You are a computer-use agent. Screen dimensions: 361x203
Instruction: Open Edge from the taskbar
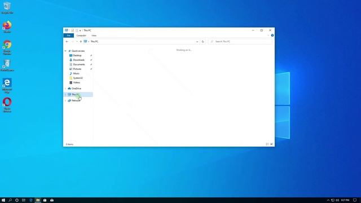coord(31,200)
